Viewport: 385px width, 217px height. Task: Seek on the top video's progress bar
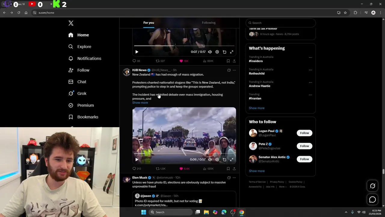click(184, 46)
